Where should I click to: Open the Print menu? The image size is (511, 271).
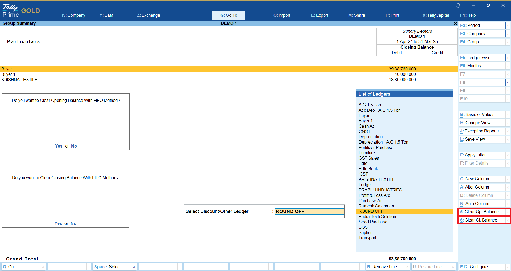pos(392,15)
